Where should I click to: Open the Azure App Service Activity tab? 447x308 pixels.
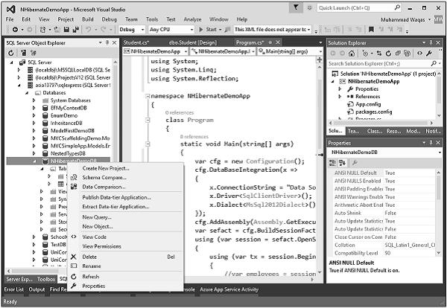coord(229,289)
